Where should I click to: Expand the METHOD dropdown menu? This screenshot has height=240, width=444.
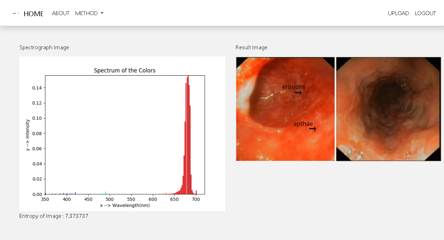click(x=87, y=13)
